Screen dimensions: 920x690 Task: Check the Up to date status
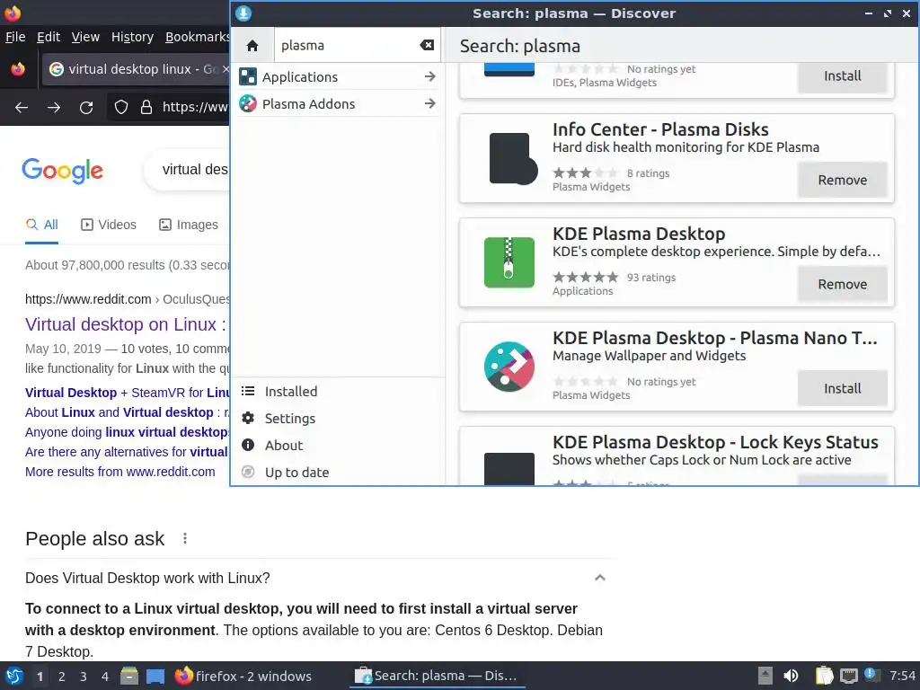[338, 473]
